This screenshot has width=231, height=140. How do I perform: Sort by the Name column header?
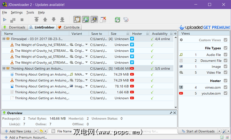pos(36,34)
